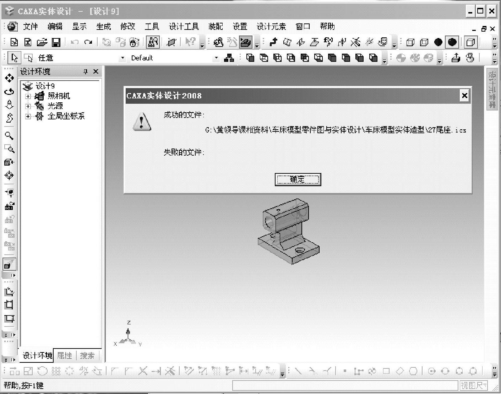The image size is (501, 394).
Task: Toggle the arrow select tool beside 任意
Action: coord(14,58)
